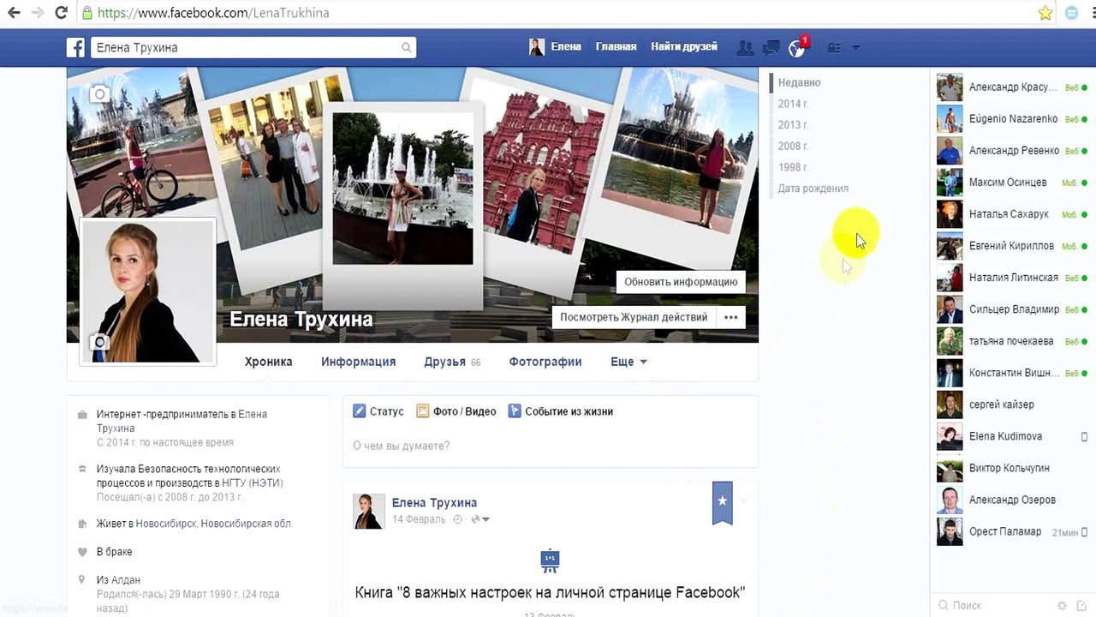This screenshot has height=617, width=1096.
Task: Open the three-dots menu on the cover
Action: click(730, 317)
